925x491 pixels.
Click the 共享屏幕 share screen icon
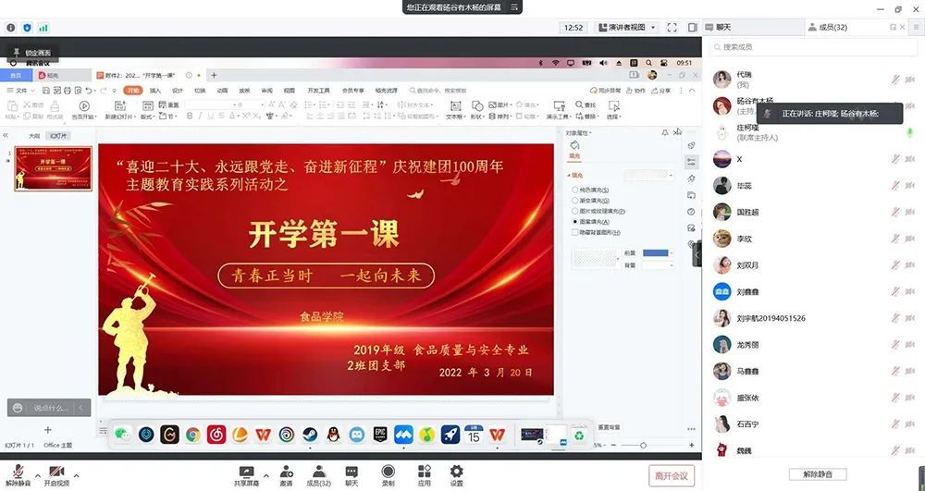click(246, 472)
